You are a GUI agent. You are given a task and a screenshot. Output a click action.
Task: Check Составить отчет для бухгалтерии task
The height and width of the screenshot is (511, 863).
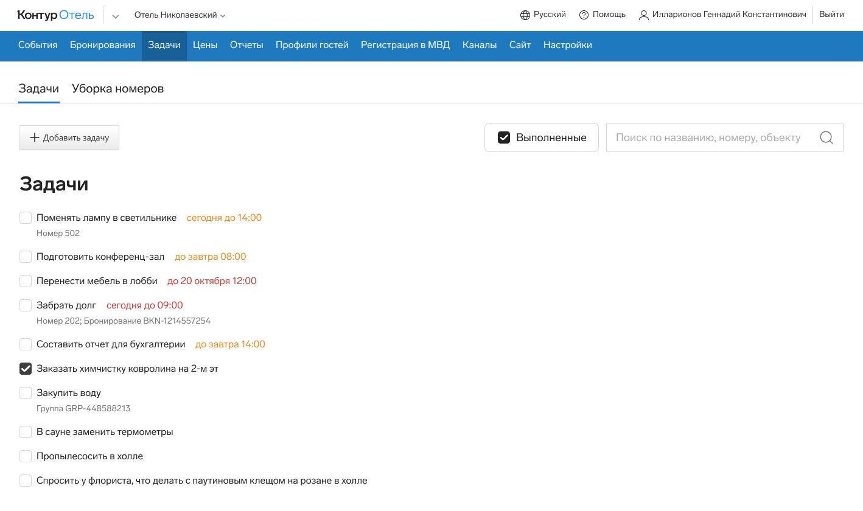(26, 344)
